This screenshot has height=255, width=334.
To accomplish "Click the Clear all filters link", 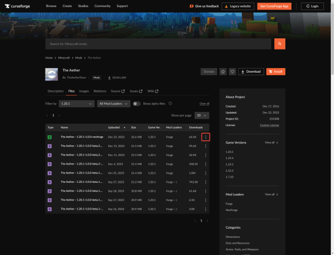I will pyautogui.click(x=204, y=104).
